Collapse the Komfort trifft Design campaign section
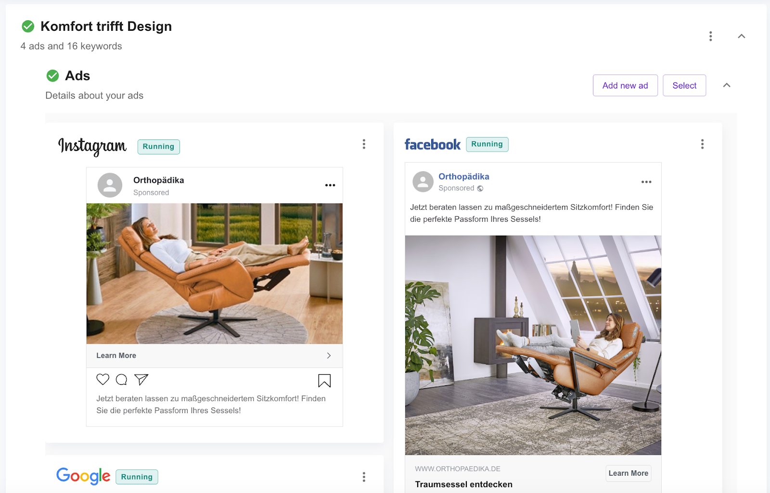The width and height of the screenshot is (770, 493). tap(742, 36)
